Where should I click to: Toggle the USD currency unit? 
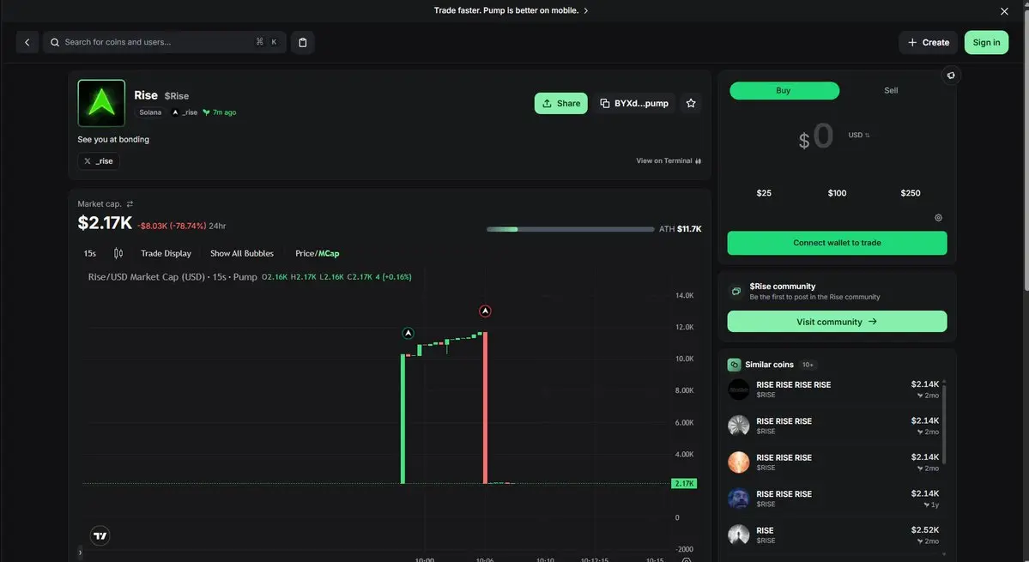point(858,135)
